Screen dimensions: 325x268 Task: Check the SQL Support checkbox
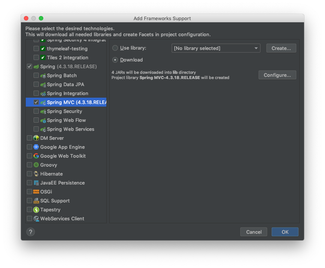[29, 201]
